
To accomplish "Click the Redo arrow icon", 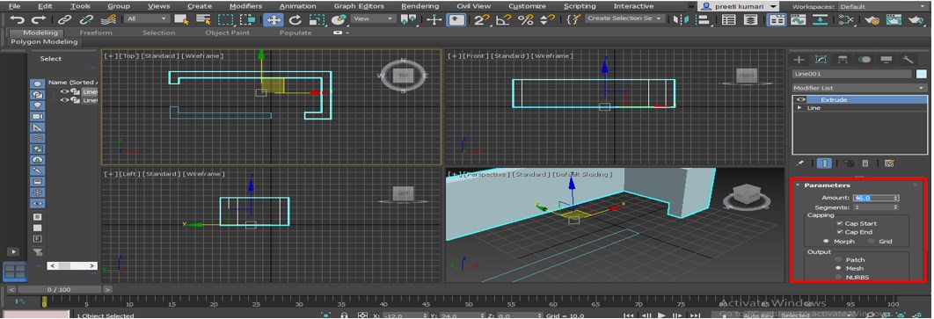I will click(x=38, y=19).
